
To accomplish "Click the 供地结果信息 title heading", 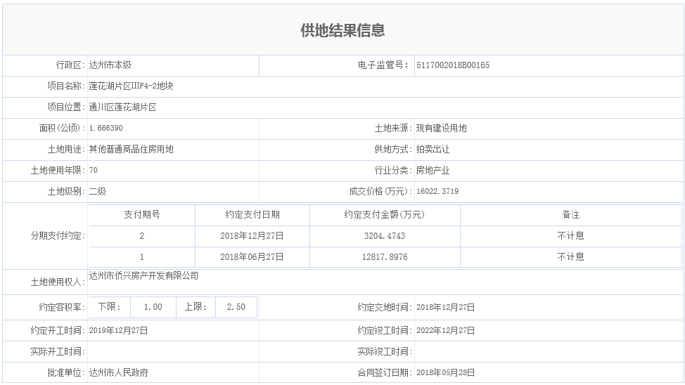I will click(342, 30).
